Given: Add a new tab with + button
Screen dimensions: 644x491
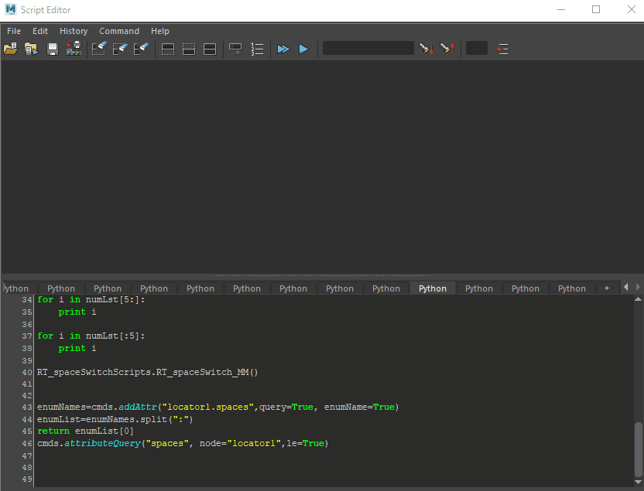Looking at the screenshot, I should [607, 288].
